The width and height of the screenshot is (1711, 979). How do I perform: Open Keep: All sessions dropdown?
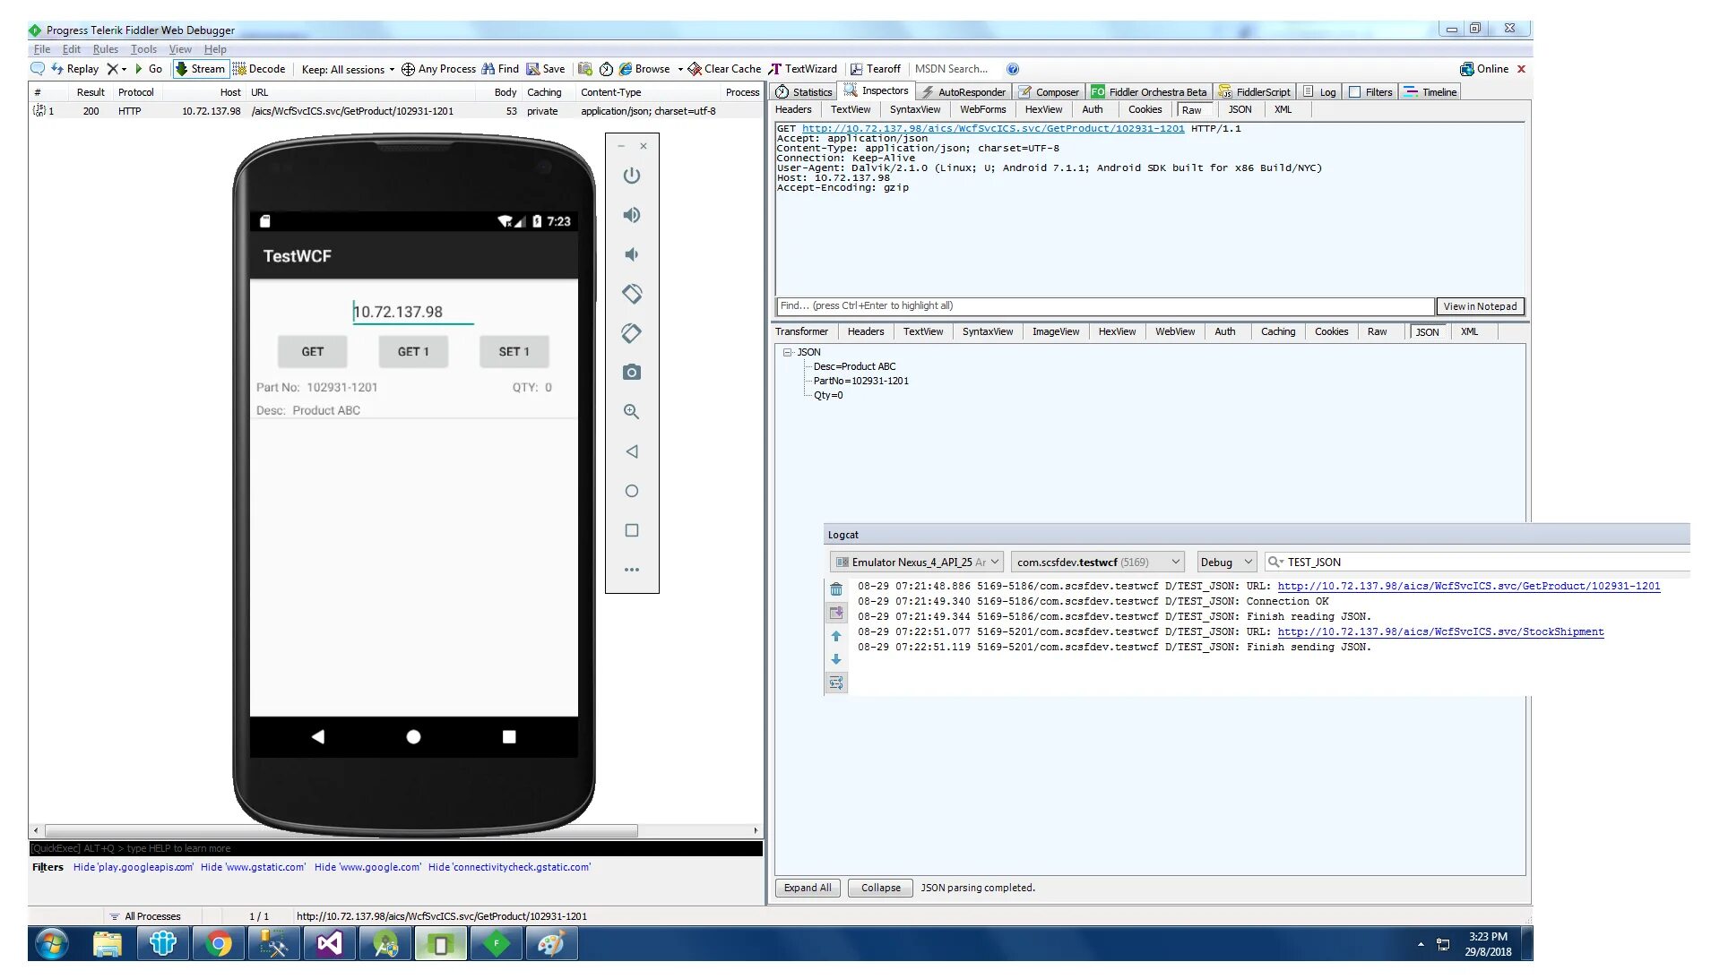[348, 69]
